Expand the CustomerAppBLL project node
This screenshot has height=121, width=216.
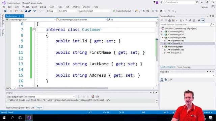point(162,32)
